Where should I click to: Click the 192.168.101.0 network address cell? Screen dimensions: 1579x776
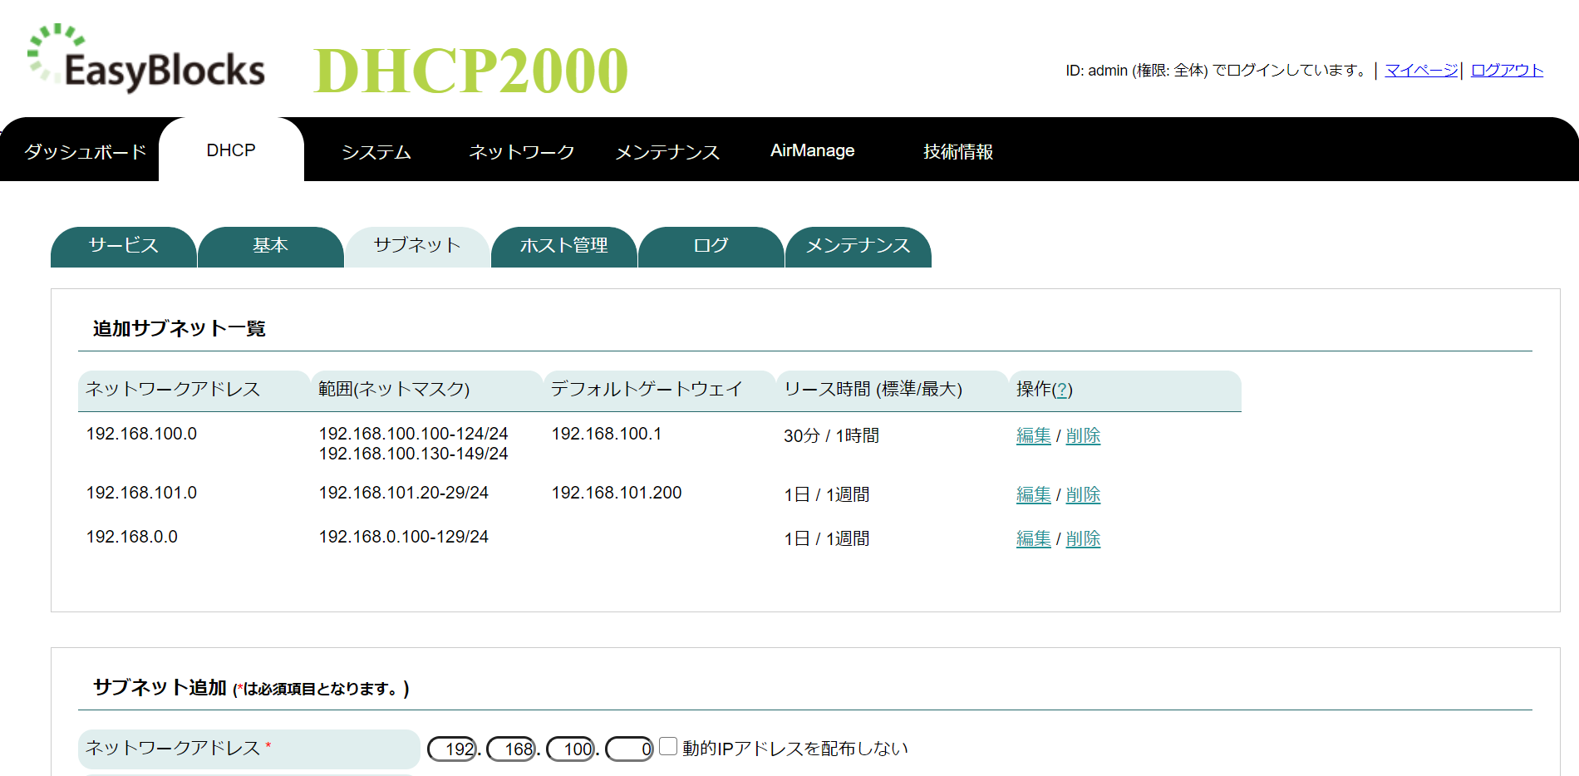[141, 493]
